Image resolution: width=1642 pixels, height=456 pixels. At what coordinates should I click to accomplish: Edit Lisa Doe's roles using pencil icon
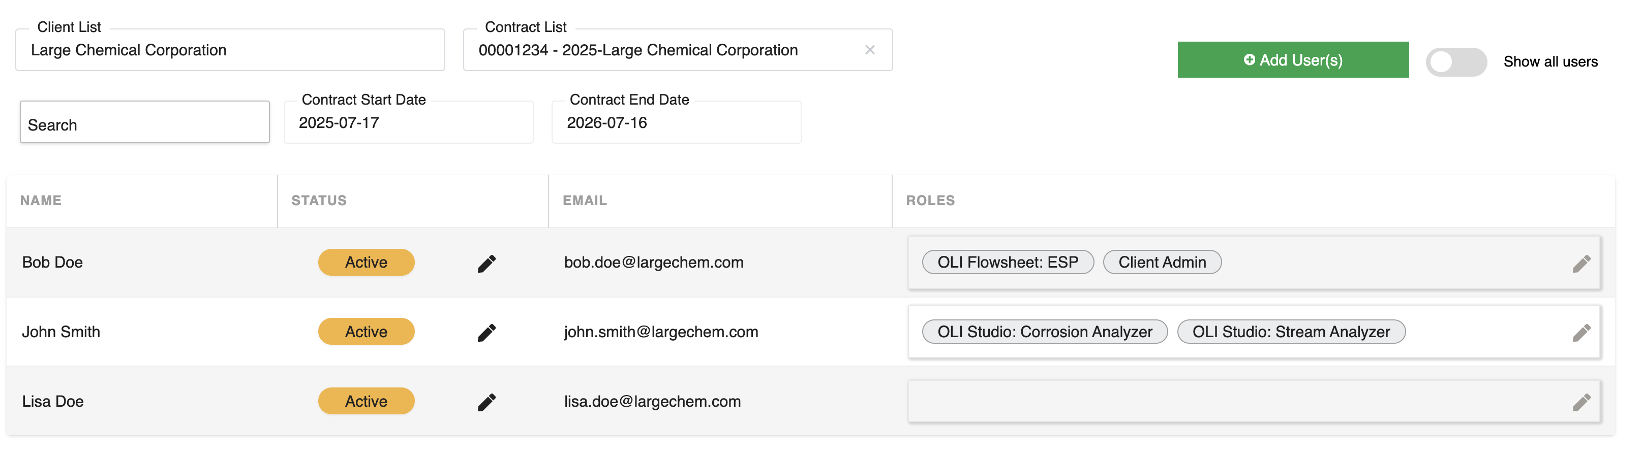click(x=1583, y=401)
